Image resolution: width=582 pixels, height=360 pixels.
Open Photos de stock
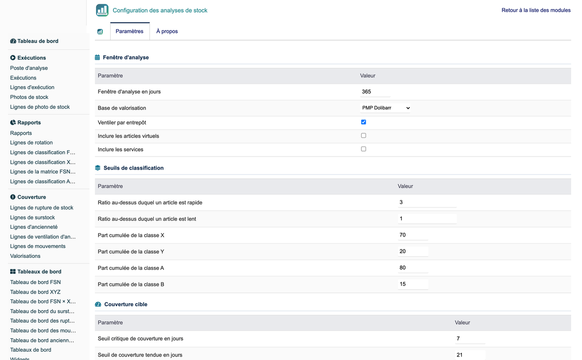pyautogui.click(x=29, y=97)
